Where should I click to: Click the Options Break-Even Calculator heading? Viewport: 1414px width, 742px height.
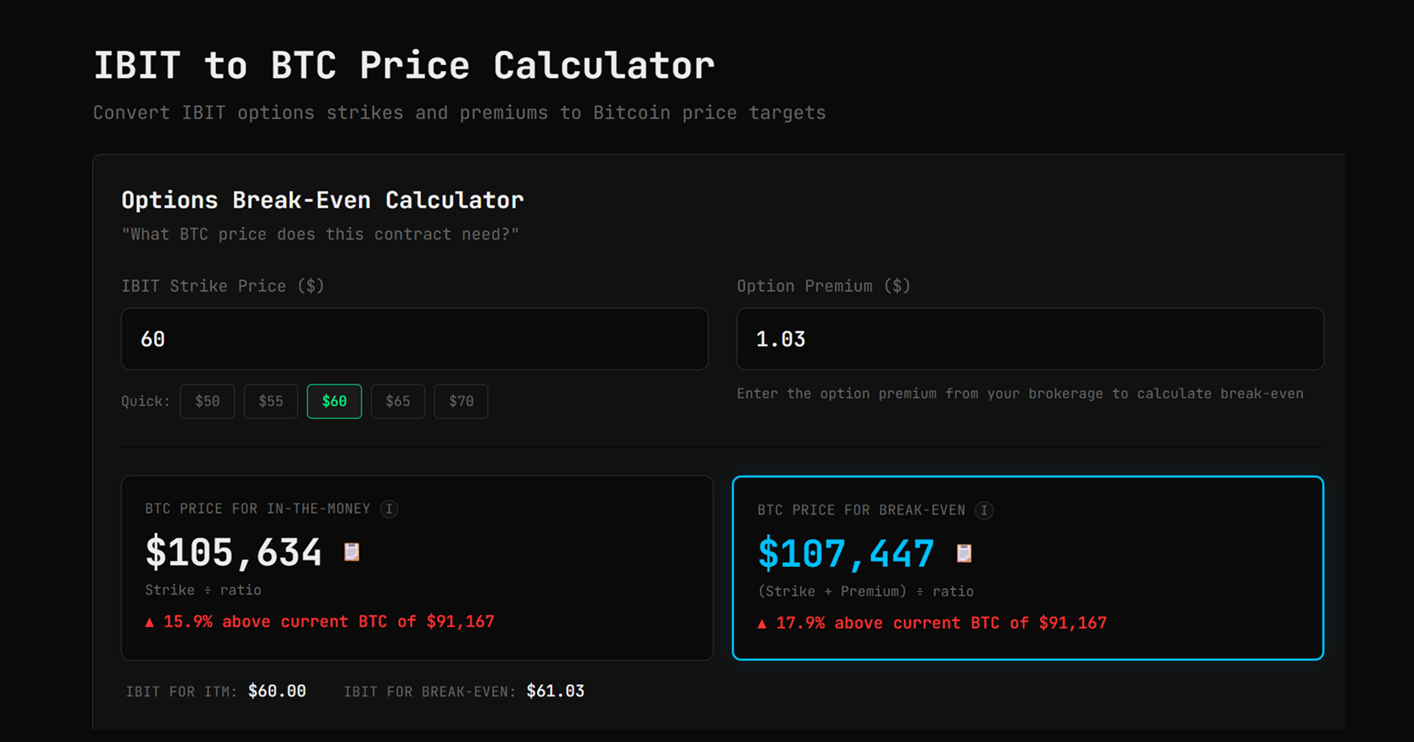(x=322, y=200)
